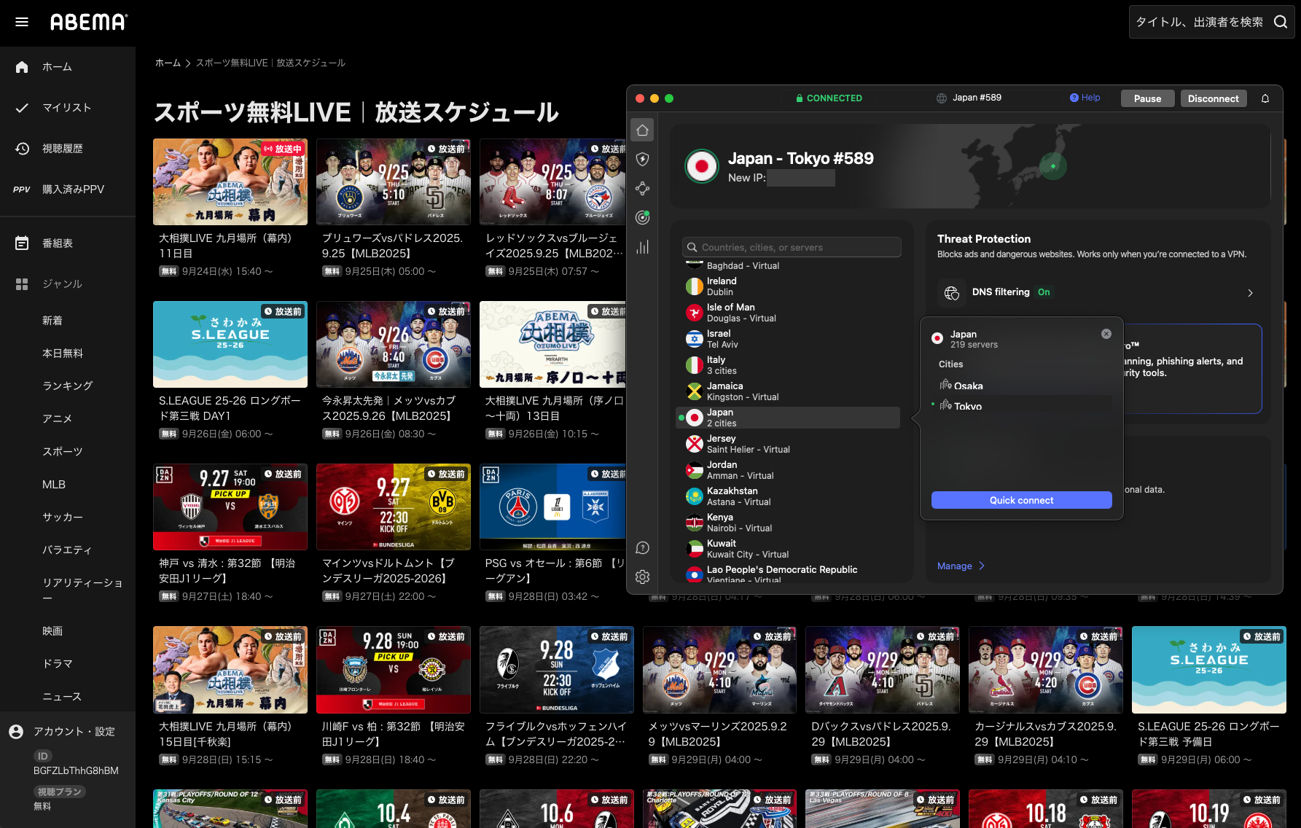Click the Kazakhstan flag icon
This screenshot has width=1301, height=828.
click(695, 496)
